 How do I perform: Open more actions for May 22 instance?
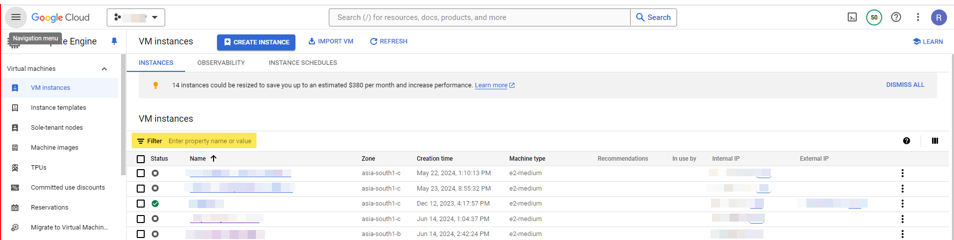902,173
